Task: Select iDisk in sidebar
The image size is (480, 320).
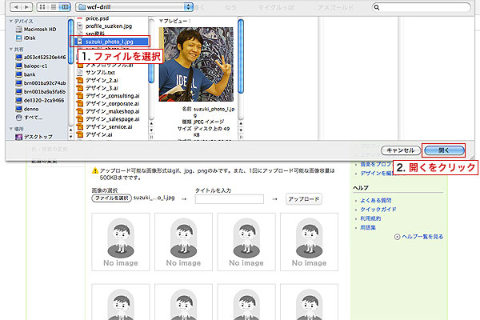Action: pyautogui.click(x=26, y=38)
